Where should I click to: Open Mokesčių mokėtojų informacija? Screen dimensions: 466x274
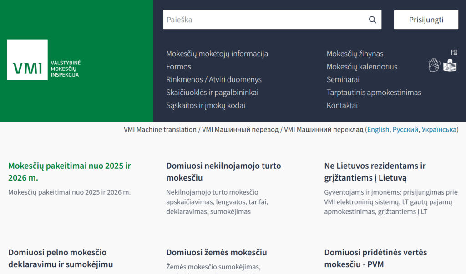click(217, 54)
